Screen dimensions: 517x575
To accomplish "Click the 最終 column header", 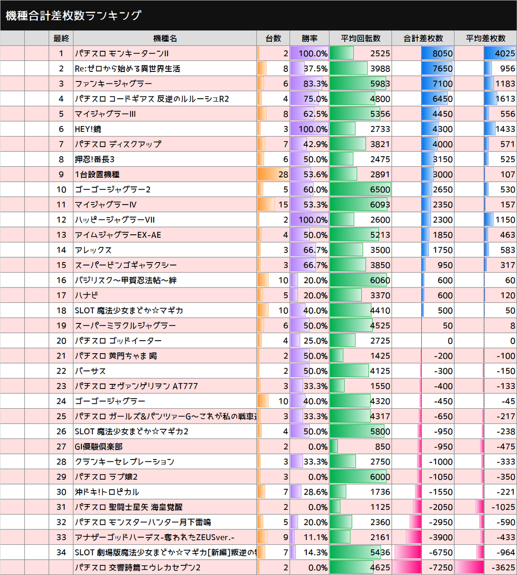I will 61,38.
